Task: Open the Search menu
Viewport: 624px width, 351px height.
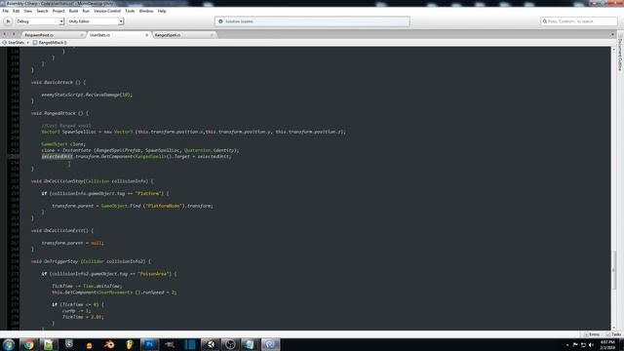Action: click(x=42, y=11)
